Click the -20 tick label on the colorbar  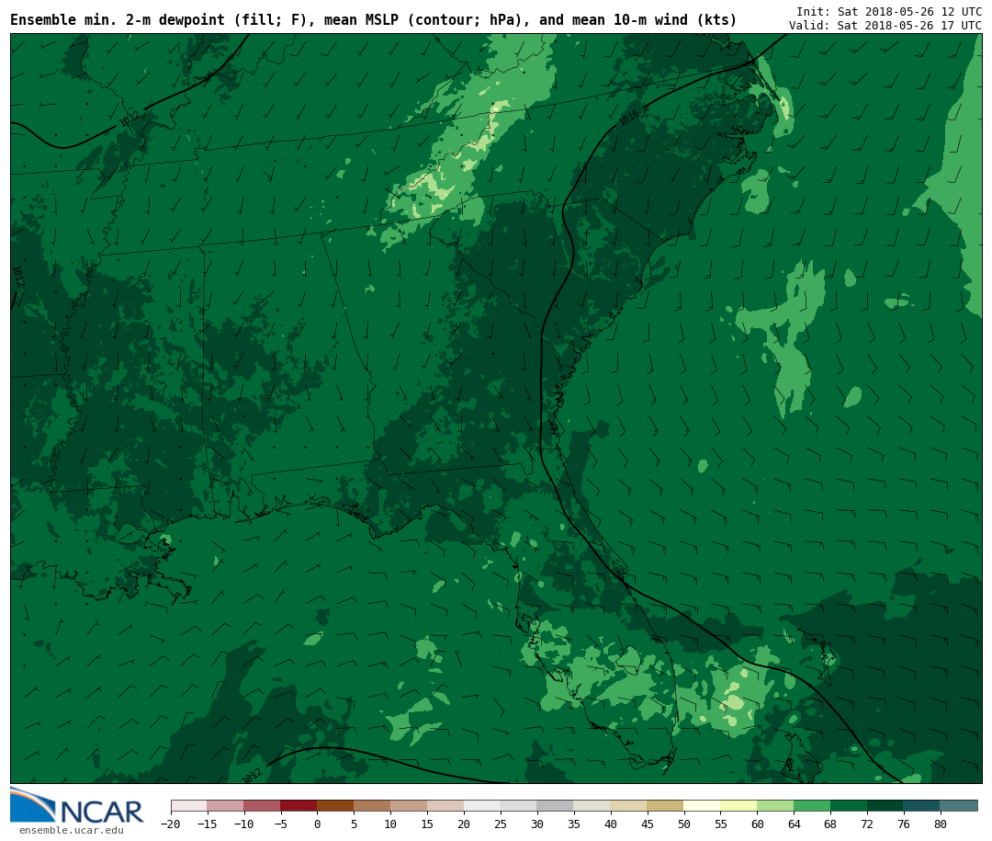171,824
